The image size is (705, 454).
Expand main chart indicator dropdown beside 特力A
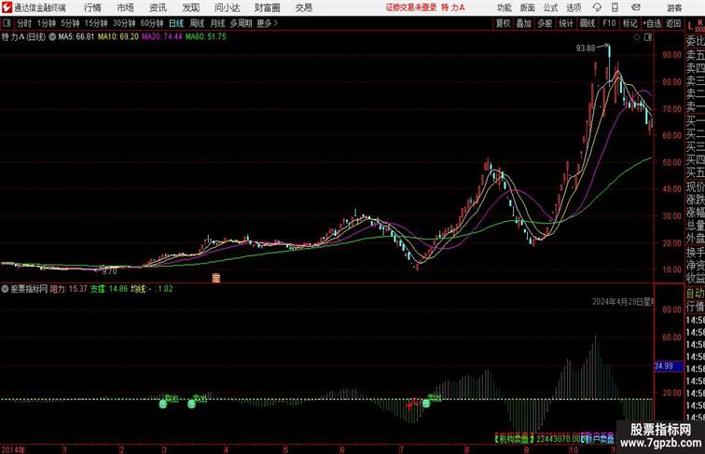click(x=52, y=37)
